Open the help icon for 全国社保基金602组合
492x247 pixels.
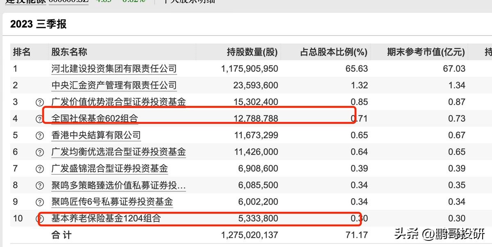(x=39, y=118)
